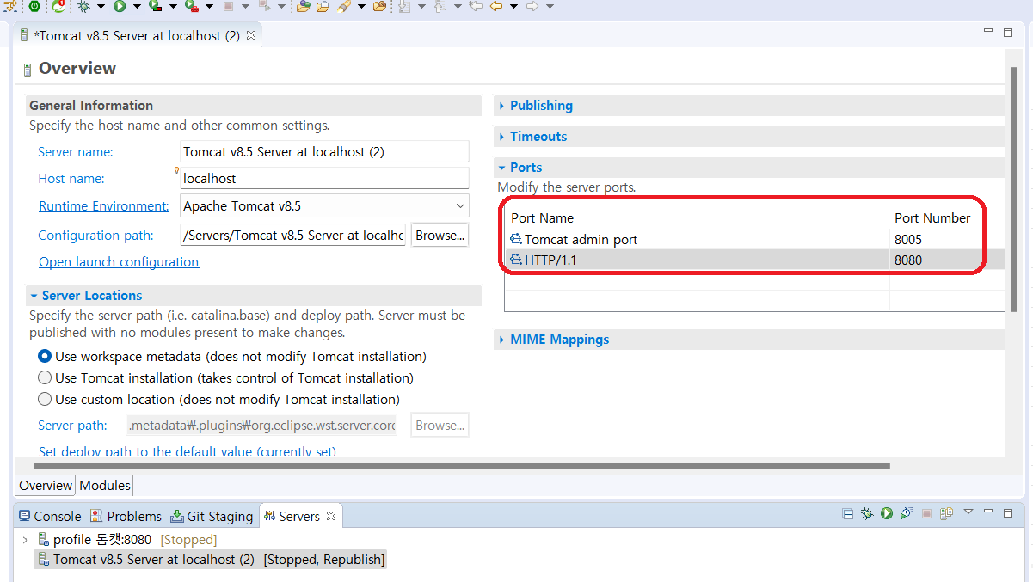The width and height of the screenshot is (1033, 582).
Task: Click the Open Task folder icon
Action: pyautogui.click(x=323, y=6)
